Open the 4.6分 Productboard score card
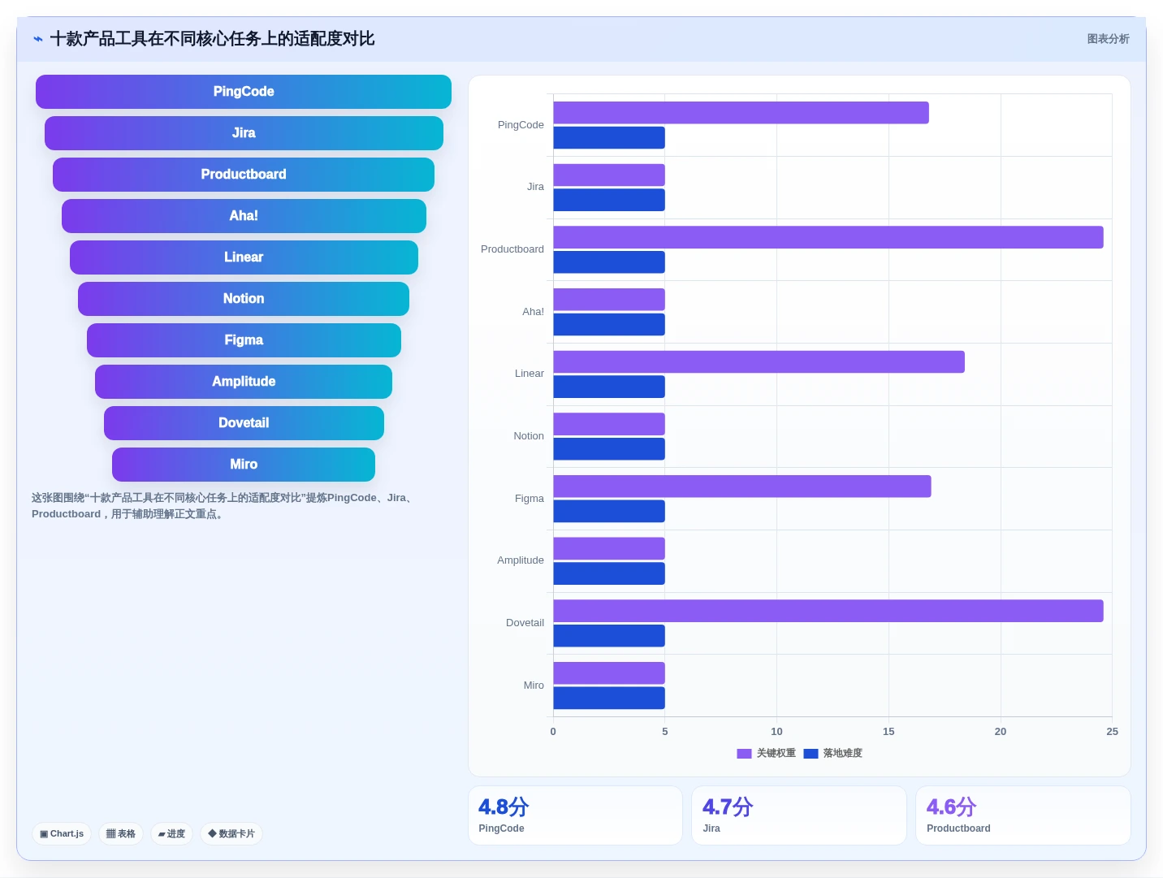The image size is (1163, 878). (x=1023, y=815)
